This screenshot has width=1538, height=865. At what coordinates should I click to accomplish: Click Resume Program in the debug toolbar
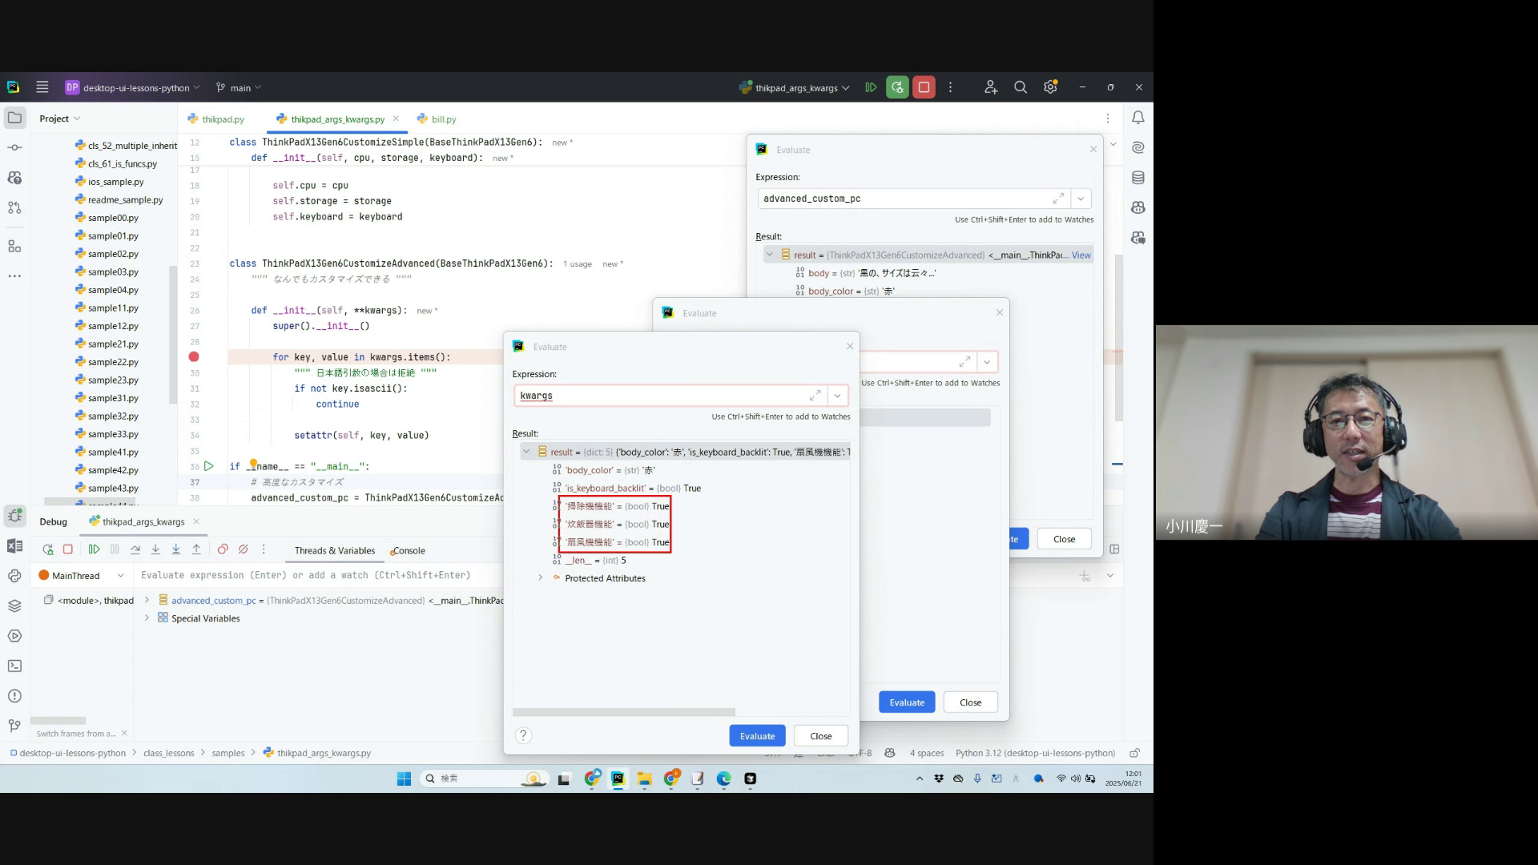click(x=94, y=549)
